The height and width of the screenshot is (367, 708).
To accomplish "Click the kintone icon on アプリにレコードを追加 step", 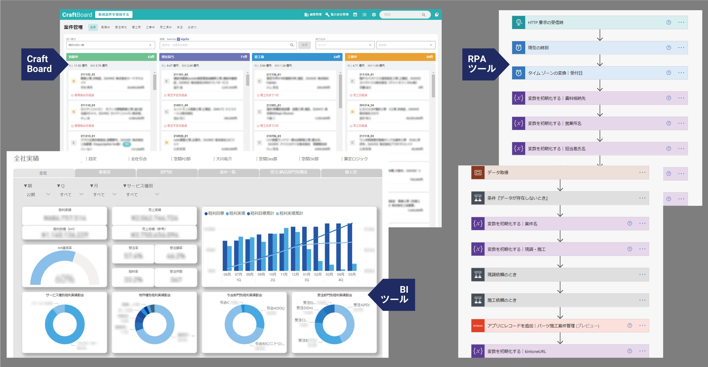I will click(x=478, y=326).
